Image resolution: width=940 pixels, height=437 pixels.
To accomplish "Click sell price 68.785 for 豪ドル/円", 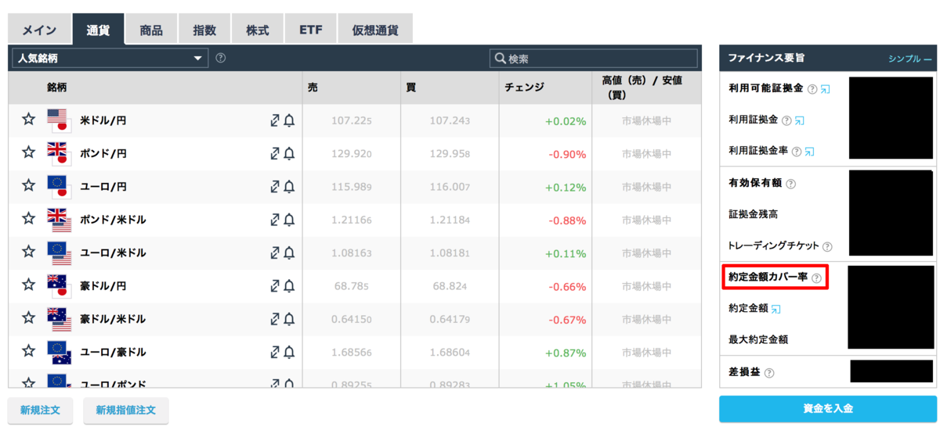I will click(x=352, y=286).
